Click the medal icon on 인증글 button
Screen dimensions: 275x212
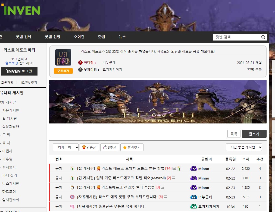point(84,147)
